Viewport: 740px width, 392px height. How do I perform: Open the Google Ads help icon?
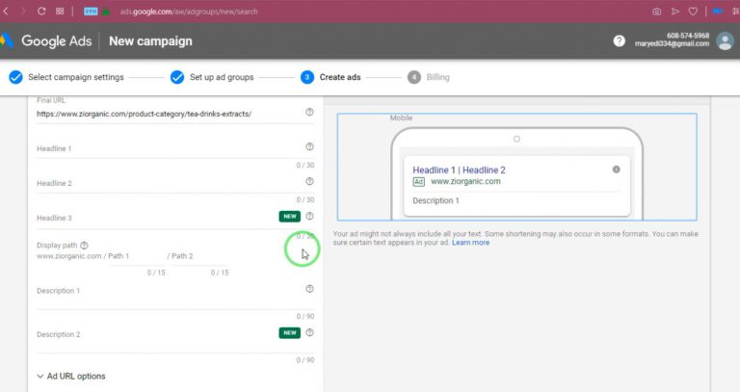click(619, 41)
